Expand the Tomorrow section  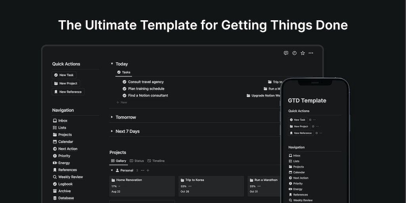coord(112,117)
